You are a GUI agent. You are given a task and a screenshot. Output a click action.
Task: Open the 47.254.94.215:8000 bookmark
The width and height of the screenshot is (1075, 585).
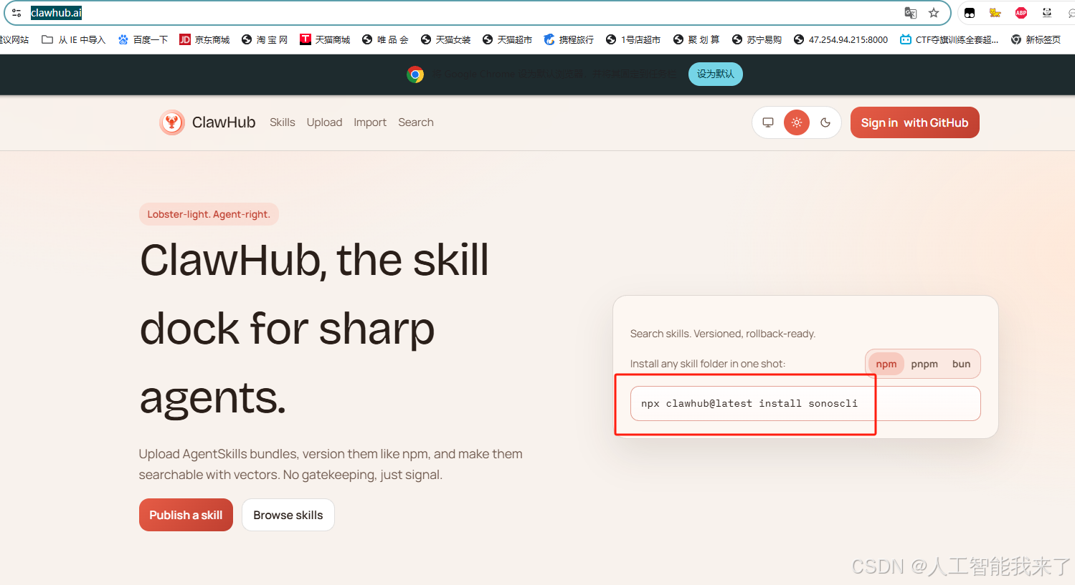(x=840, y=39)
